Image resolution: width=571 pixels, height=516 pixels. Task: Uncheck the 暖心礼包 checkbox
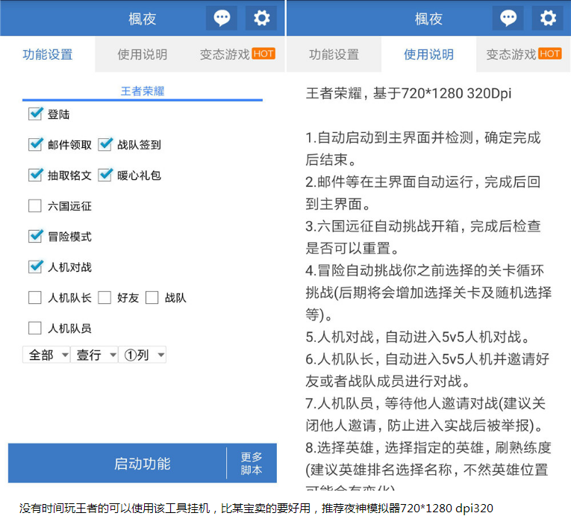click(x=105, y=175)
